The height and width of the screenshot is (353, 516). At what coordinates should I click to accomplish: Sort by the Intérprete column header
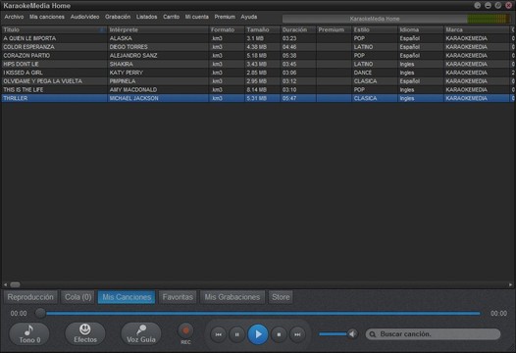pyautogui.click(x=158, y=29)
